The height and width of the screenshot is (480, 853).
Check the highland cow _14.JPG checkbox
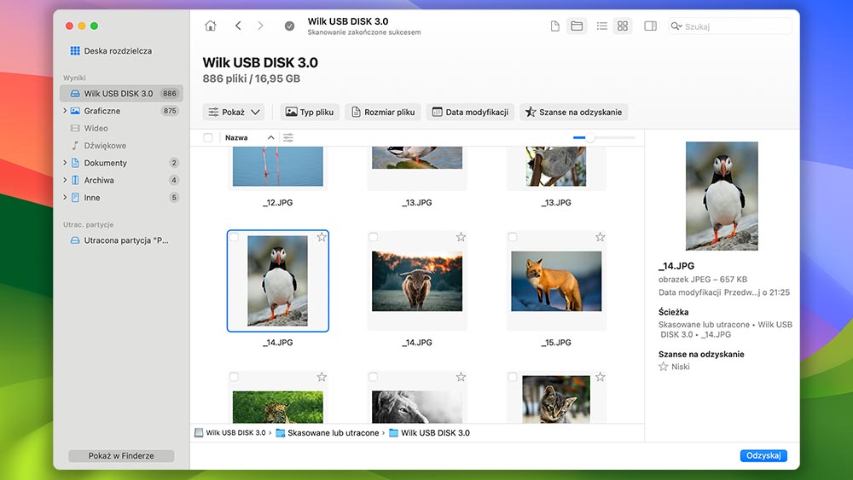374,236
